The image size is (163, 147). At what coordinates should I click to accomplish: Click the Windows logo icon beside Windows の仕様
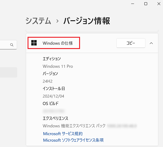point(34,43)
